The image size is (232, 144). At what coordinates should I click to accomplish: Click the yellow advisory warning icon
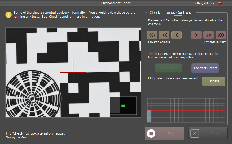pyautogui.click(x=8, y=15)
